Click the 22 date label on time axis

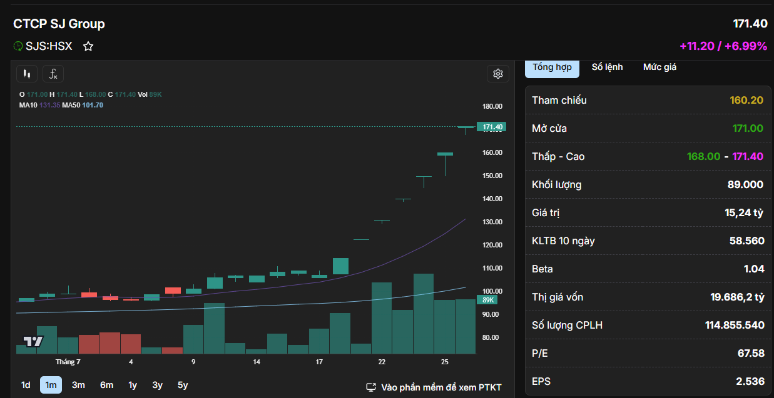pyautogui.click(x=382, y=362)
